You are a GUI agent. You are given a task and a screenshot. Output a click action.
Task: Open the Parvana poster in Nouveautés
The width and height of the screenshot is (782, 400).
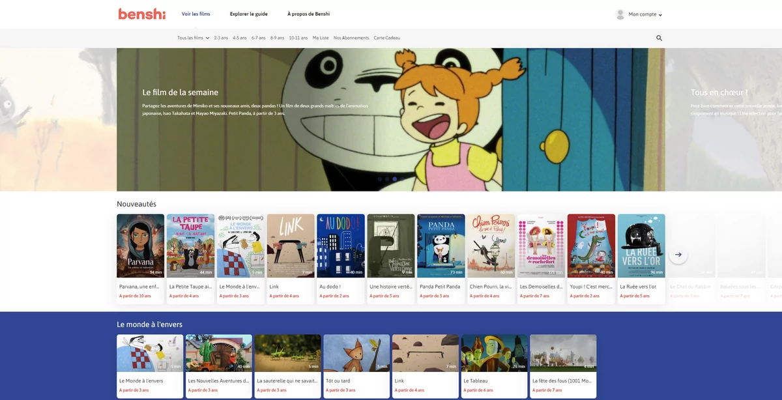tap(141, 246)
